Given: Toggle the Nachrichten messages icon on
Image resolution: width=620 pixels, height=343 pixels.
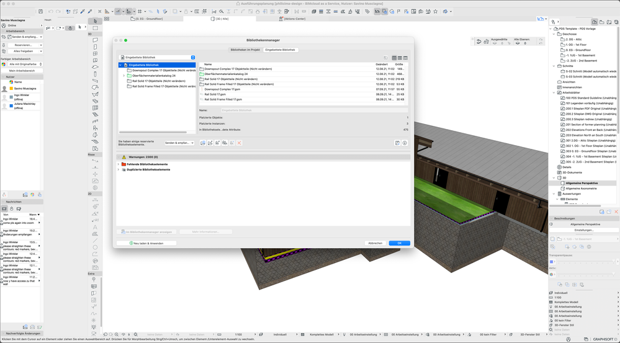Looking at the screenshot, I should click(4, 208).
